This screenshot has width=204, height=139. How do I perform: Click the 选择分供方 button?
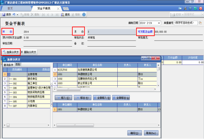click(x=11, y=52)
